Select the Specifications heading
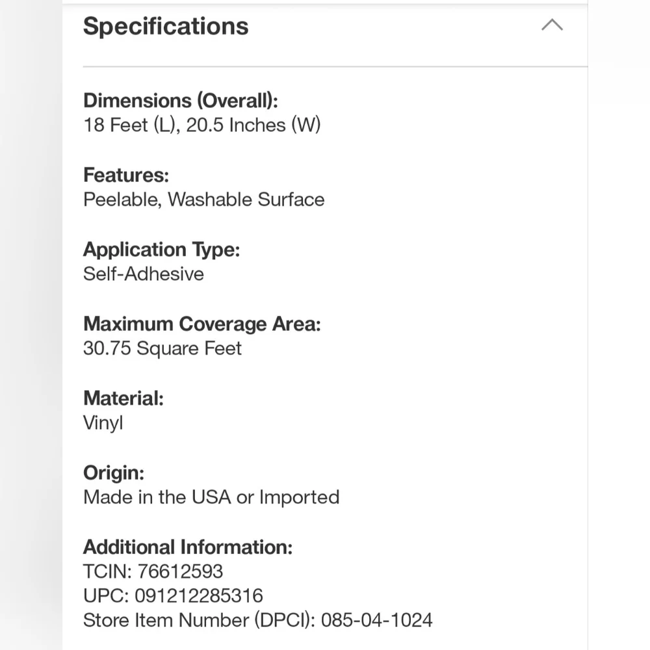Viewport: 650px width, 650px height. point(166,26)
